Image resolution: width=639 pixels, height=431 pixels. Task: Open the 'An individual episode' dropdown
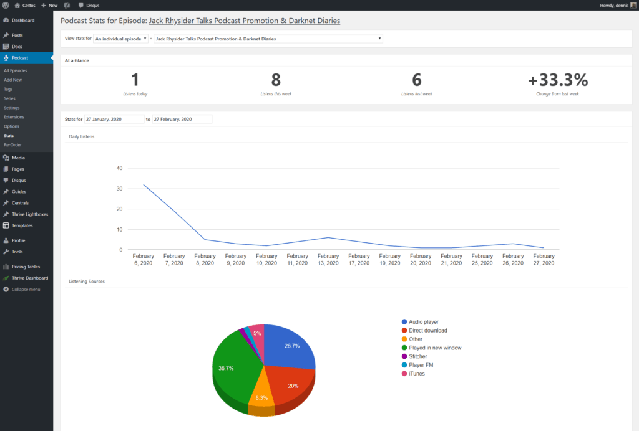click(121, 39)
